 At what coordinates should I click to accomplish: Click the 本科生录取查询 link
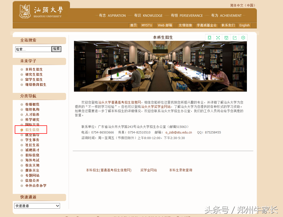coord(181,170)
